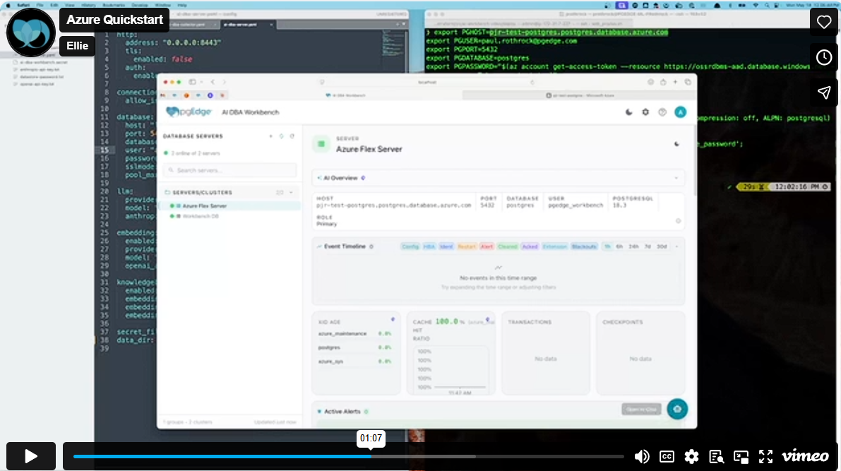
Task: Toggle the Restart event filter chip
Action: [x=467, y=246]
